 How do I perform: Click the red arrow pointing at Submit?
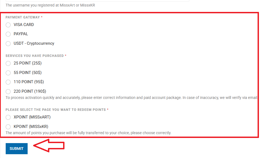click(49, 146)
